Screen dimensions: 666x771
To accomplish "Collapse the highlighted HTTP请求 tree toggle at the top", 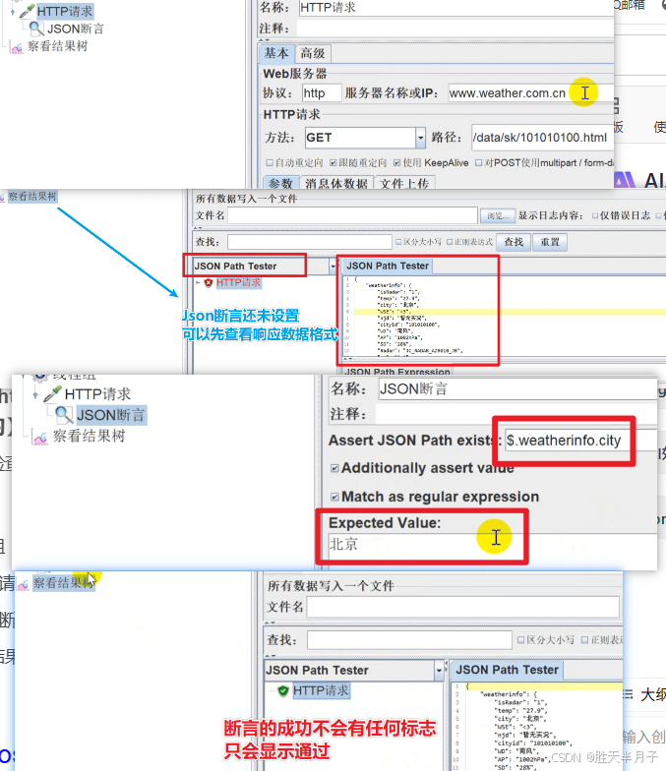I will (x=14, y=11).
